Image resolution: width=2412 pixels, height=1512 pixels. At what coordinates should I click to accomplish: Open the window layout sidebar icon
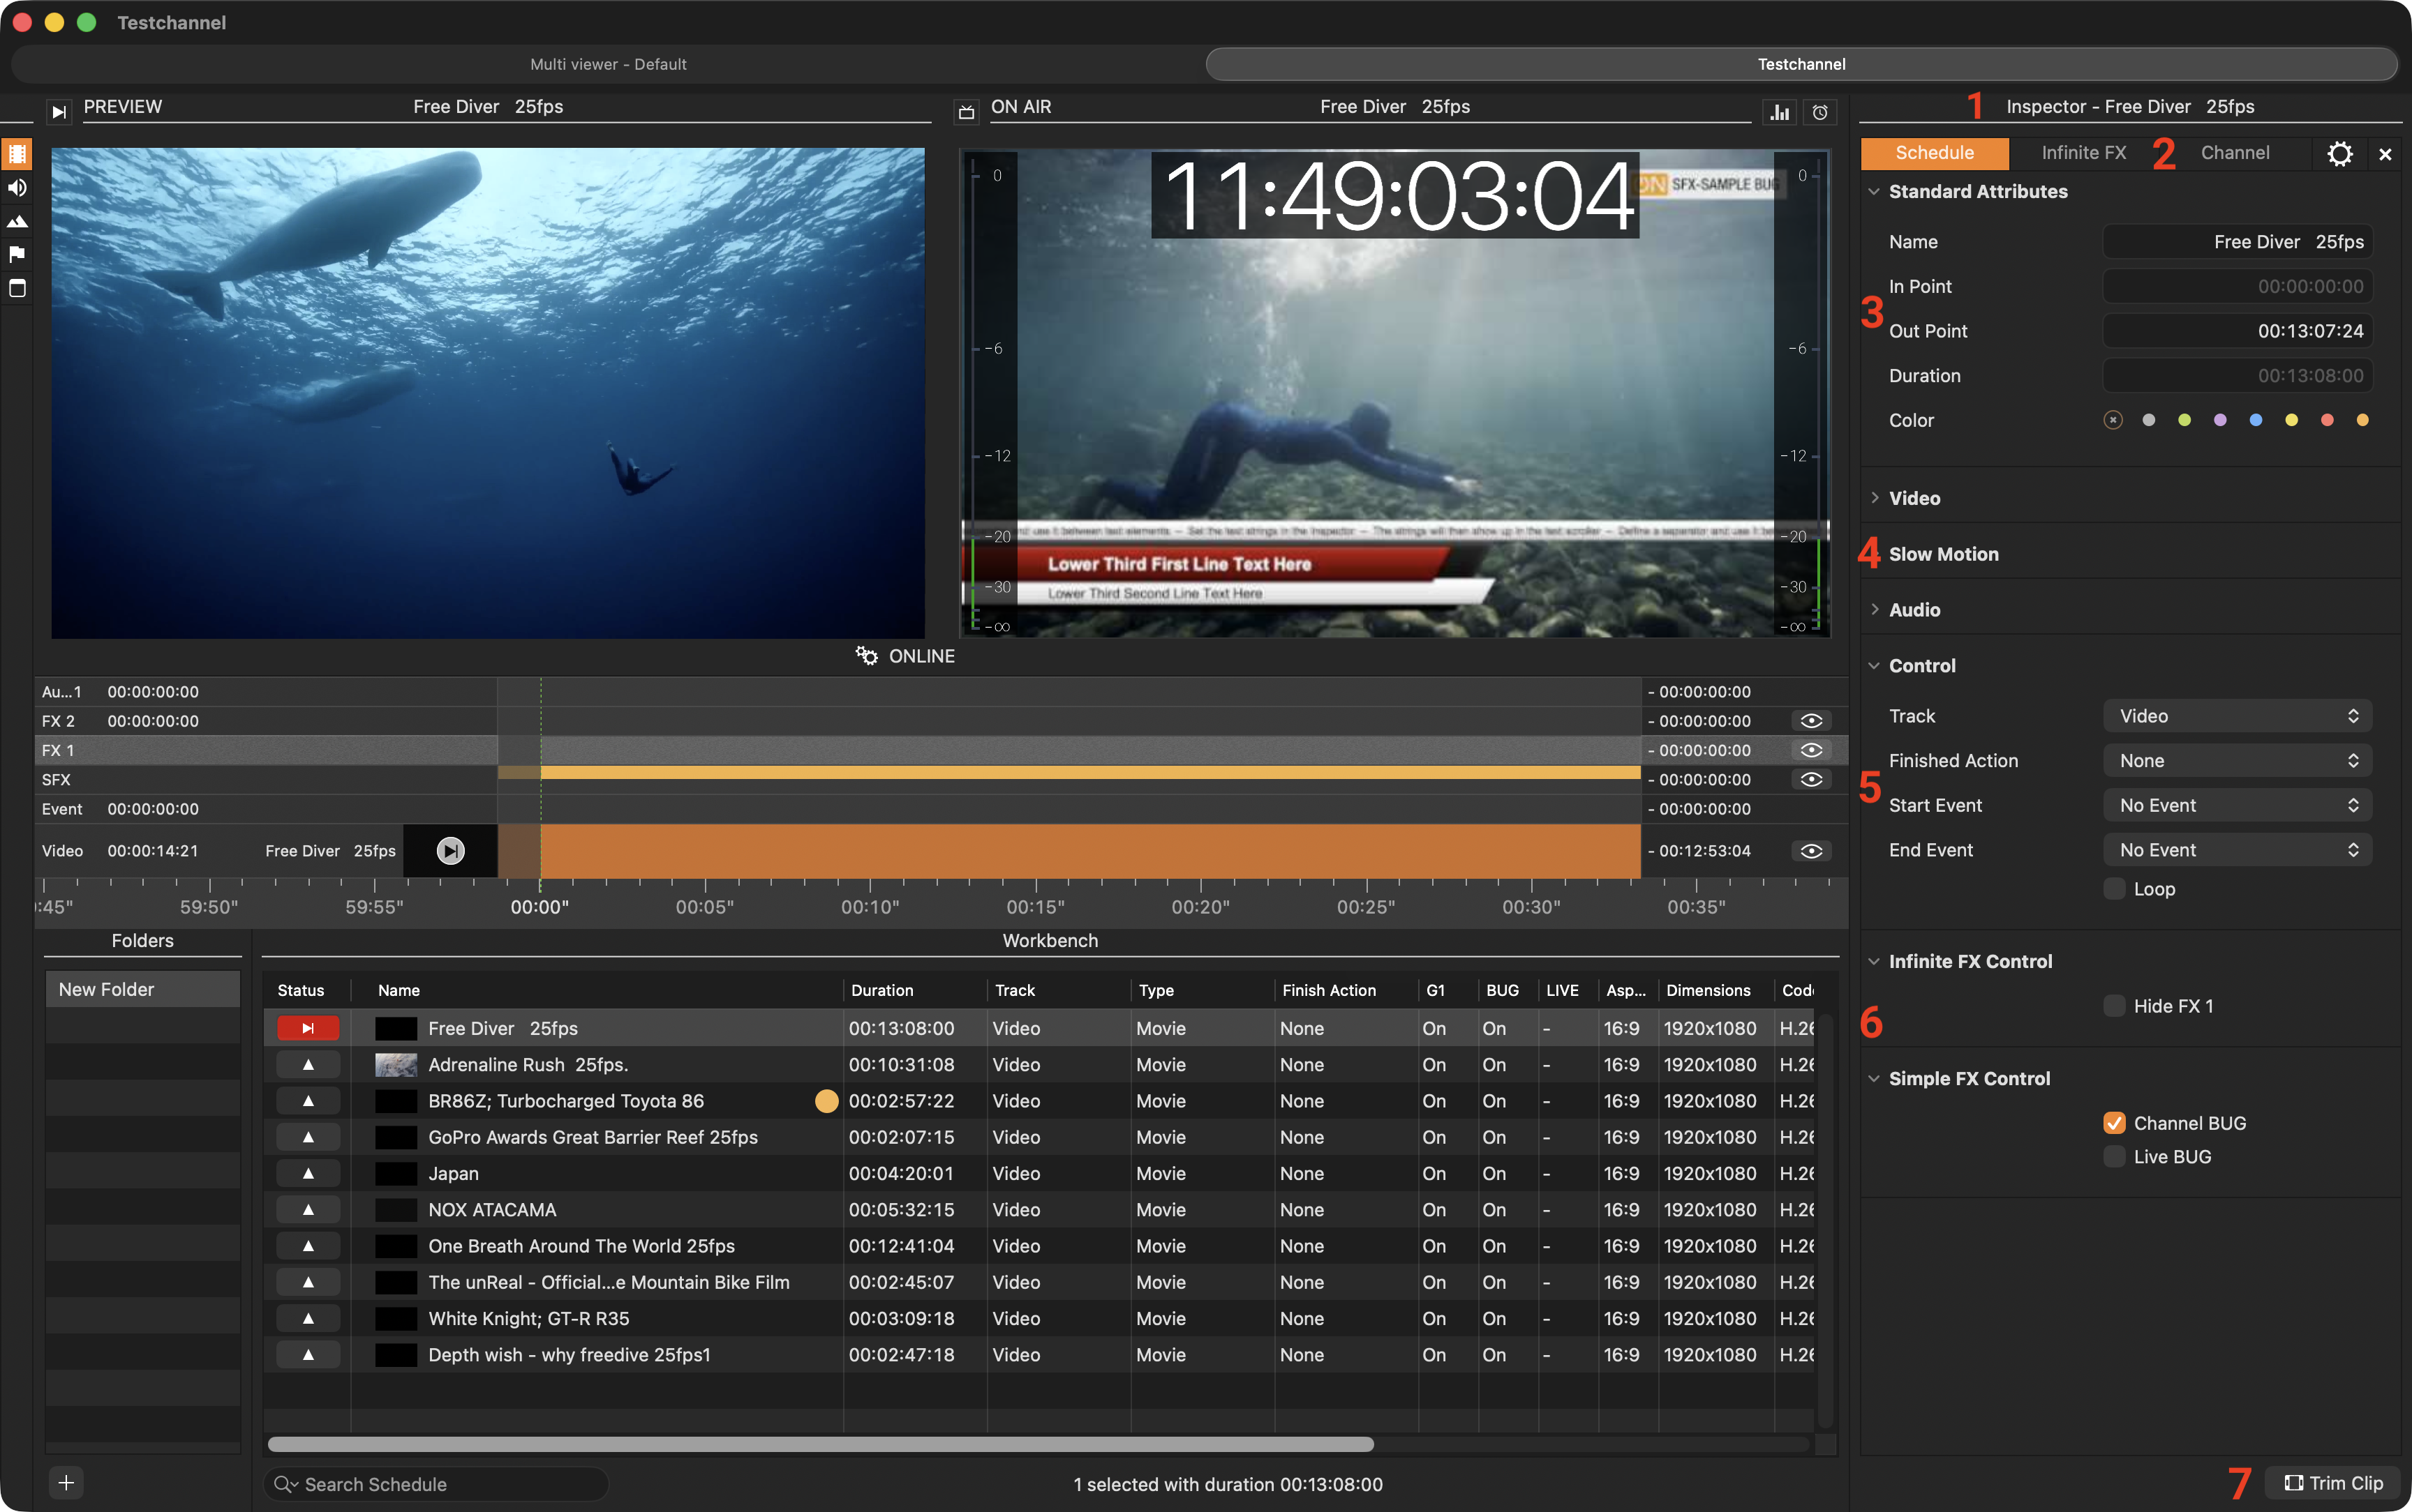(17, 288)
